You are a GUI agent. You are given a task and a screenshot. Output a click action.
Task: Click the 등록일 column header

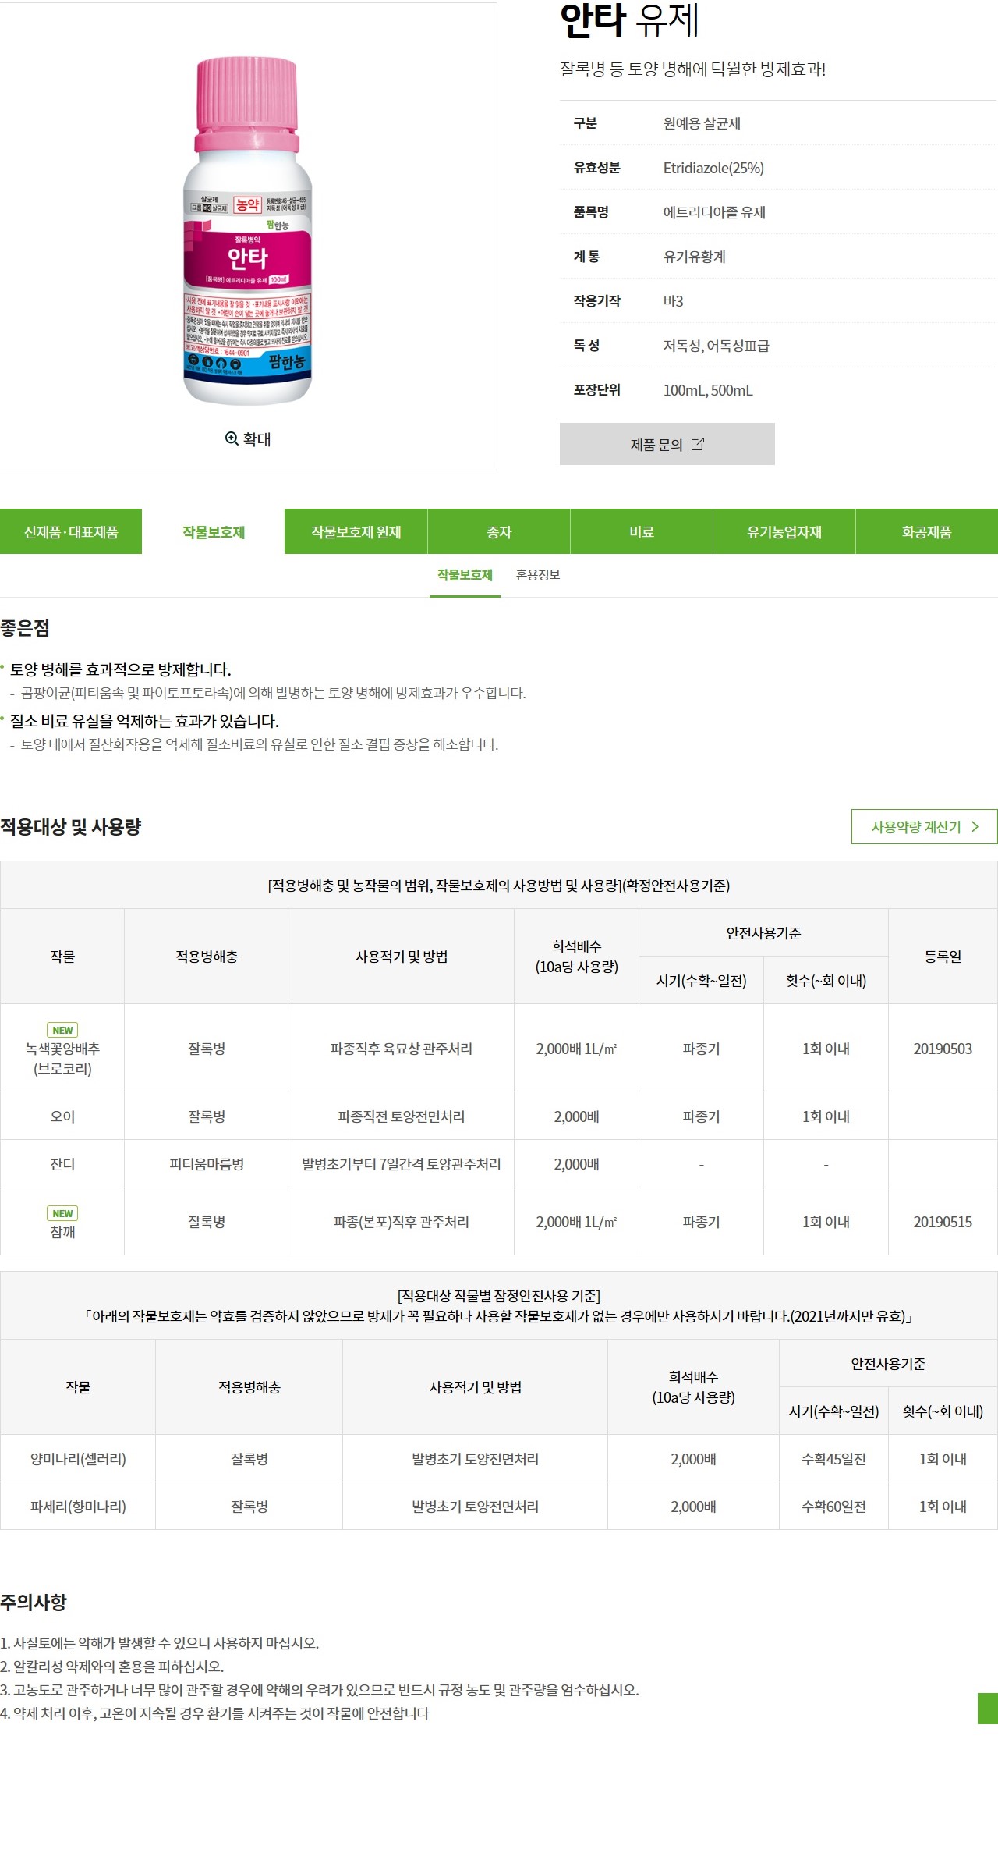[x=943, y=957]
